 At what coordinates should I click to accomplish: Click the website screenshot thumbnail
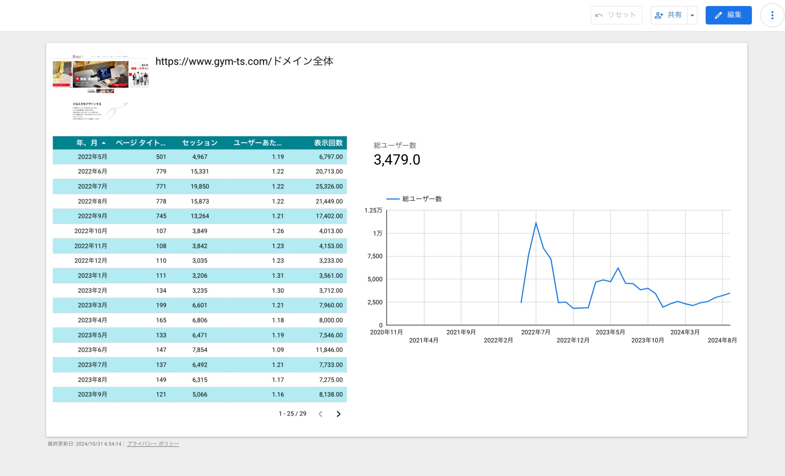100,88
